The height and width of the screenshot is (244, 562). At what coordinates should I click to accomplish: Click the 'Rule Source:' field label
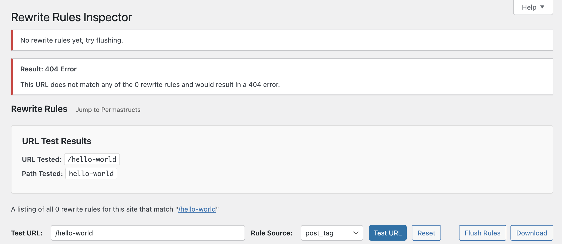coord(271,233)
